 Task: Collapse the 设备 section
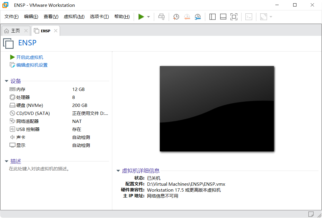coord(7,81)
